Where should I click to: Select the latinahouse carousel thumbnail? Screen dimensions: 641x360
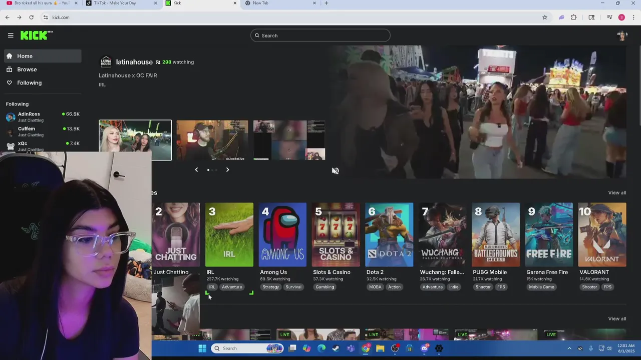135,140
